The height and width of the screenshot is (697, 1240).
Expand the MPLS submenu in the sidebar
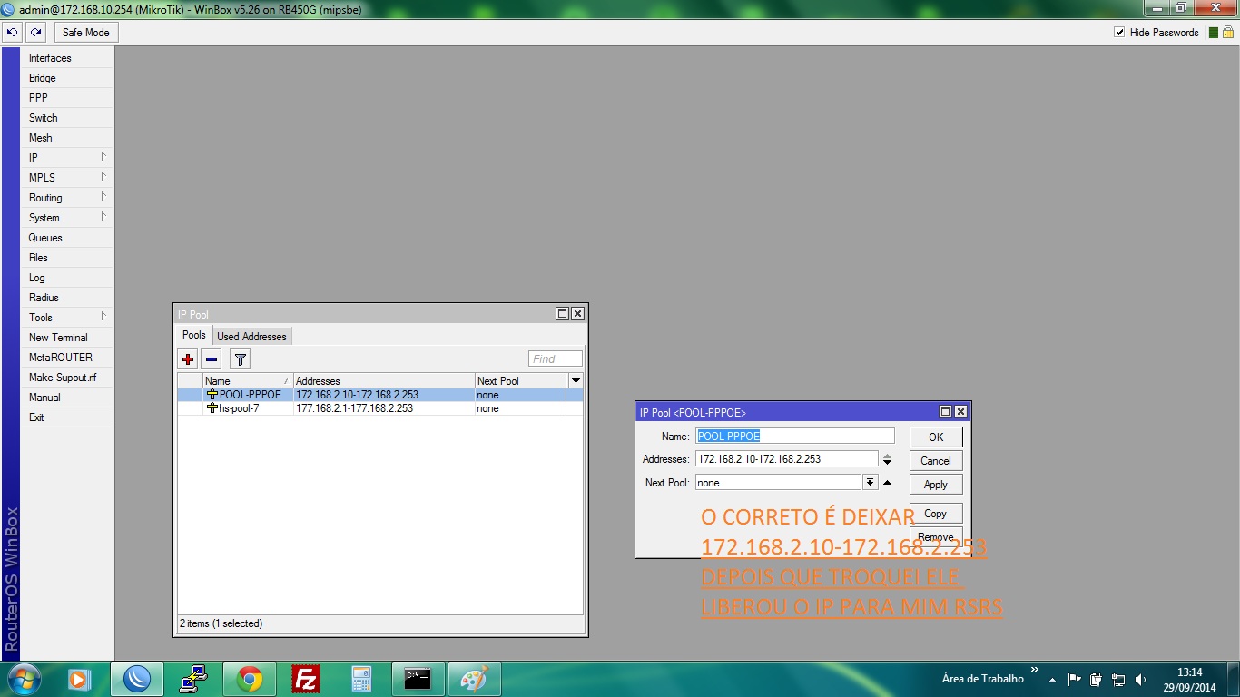tap(68, 178)
